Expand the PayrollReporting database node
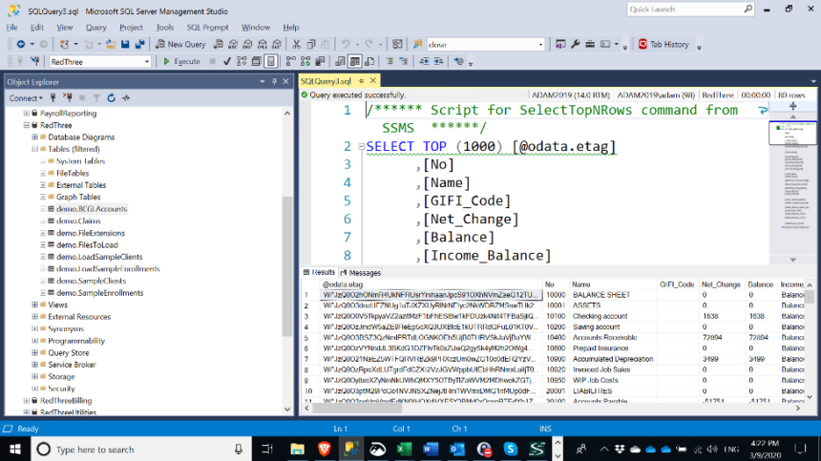This screenshot has width=821, height=461. tap(26, 113)
